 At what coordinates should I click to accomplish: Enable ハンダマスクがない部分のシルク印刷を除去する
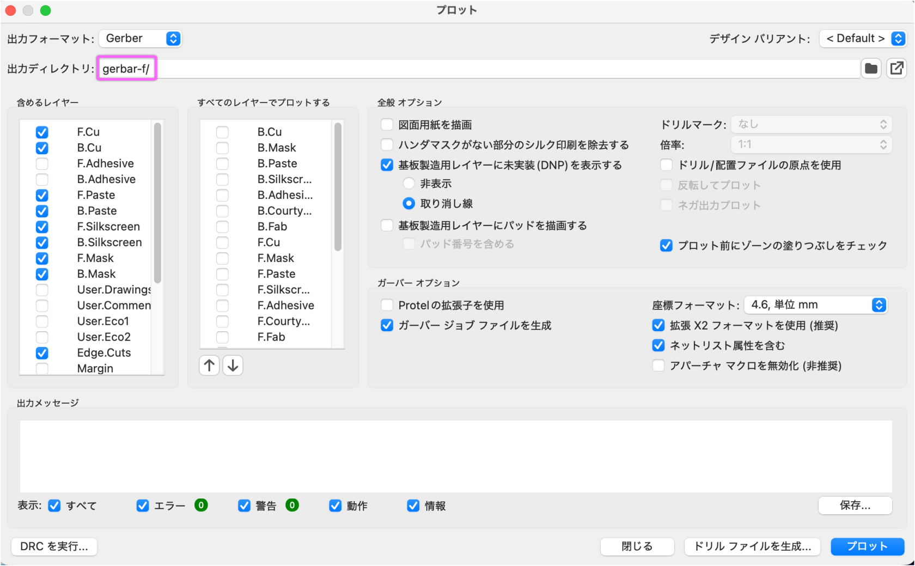(x=387, y=145)
